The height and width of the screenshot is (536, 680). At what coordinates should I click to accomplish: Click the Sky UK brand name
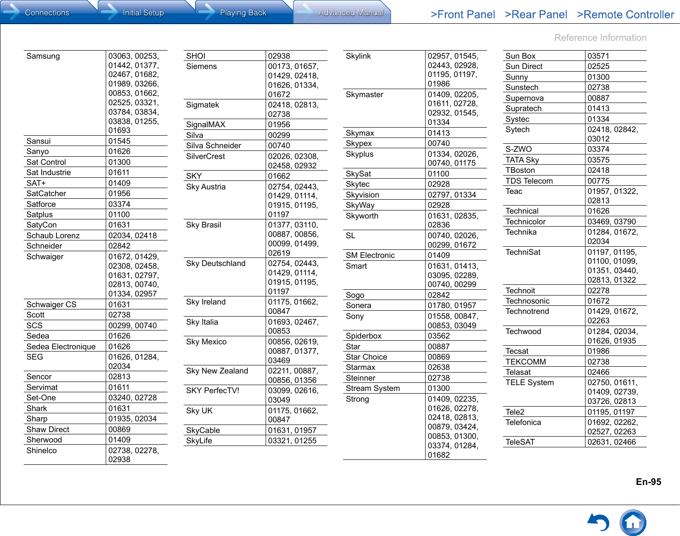pos(199,411)
